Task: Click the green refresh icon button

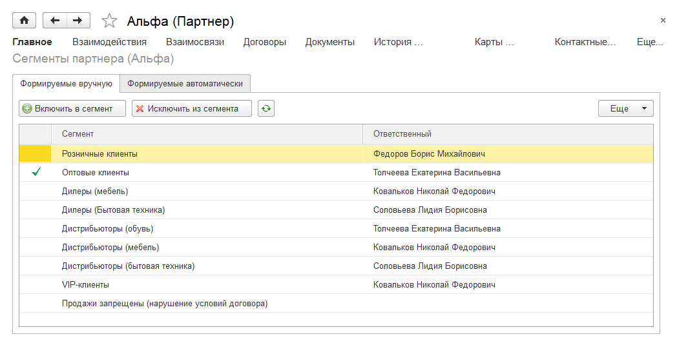Action: (266, 108)
